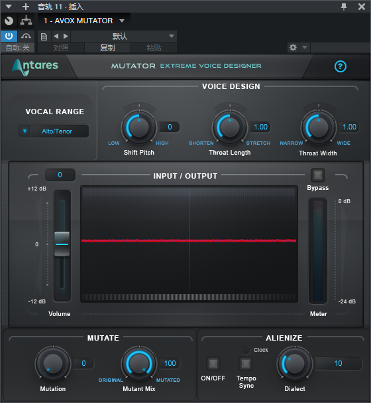371x403 pixels.
Task: Toggle the Tempo Sync button
Action: tap(246, 364)
